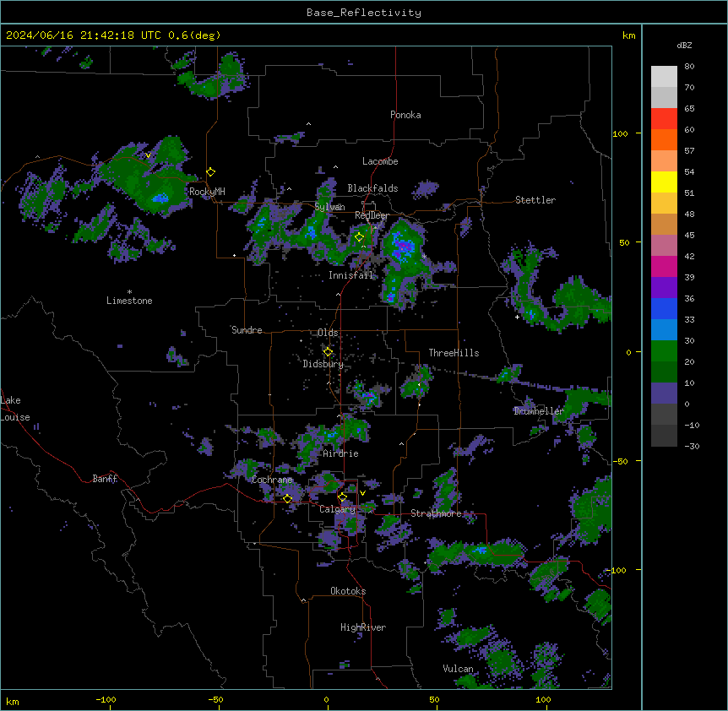This screenshot has width=728, height=711.
Task: Click the 45 value on the dBZ scale
Action: (689, 236)
